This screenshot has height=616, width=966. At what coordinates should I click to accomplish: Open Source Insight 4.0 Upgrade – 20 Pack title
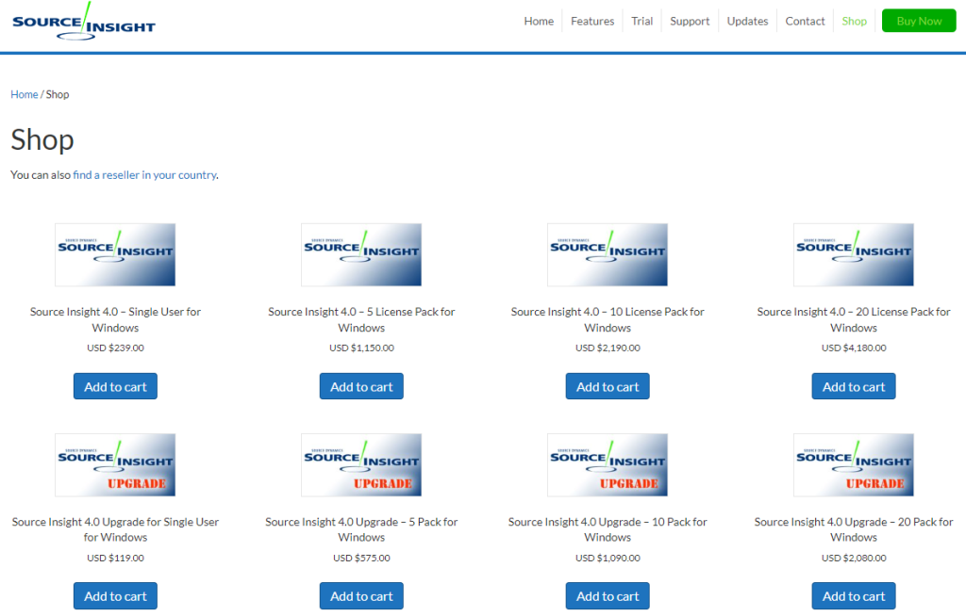coord(853,529)
